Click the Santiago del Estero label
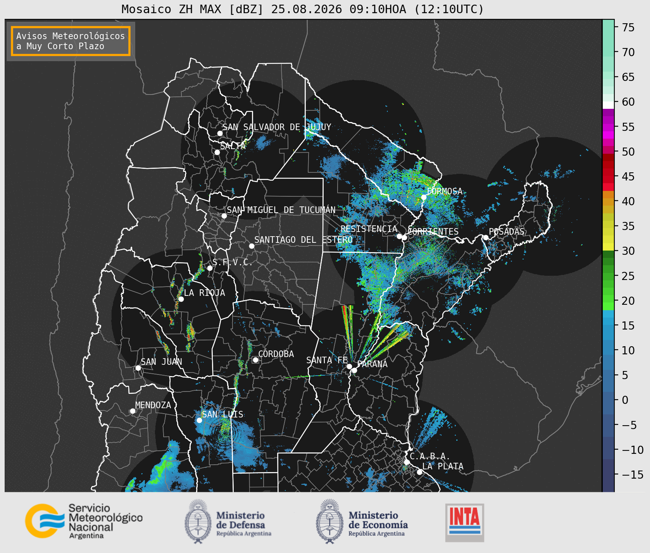The image size is (650, 553). [303, 240]
